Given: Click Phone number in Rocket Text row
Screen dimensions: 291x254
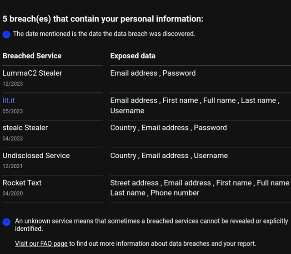Looking at the screenshot, I should coord(175,193).
